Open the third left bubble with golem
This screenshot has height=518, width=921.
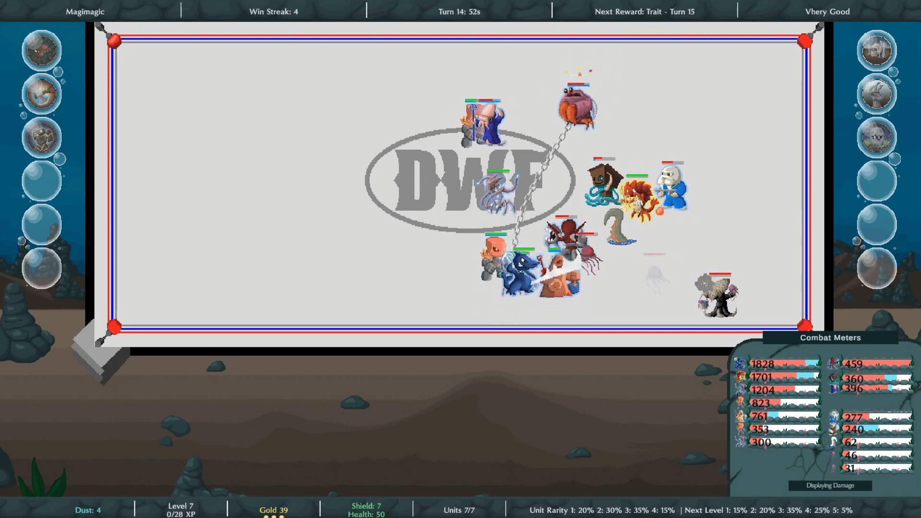point(42,138)
